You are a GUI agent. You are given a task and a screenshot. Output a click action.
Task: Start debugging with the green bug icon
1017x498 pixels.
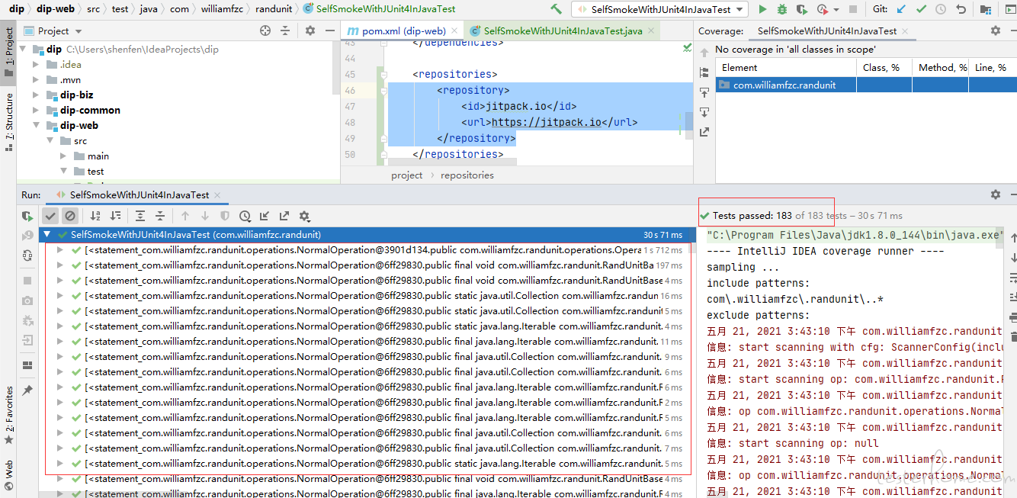click(x=782, y=9)
